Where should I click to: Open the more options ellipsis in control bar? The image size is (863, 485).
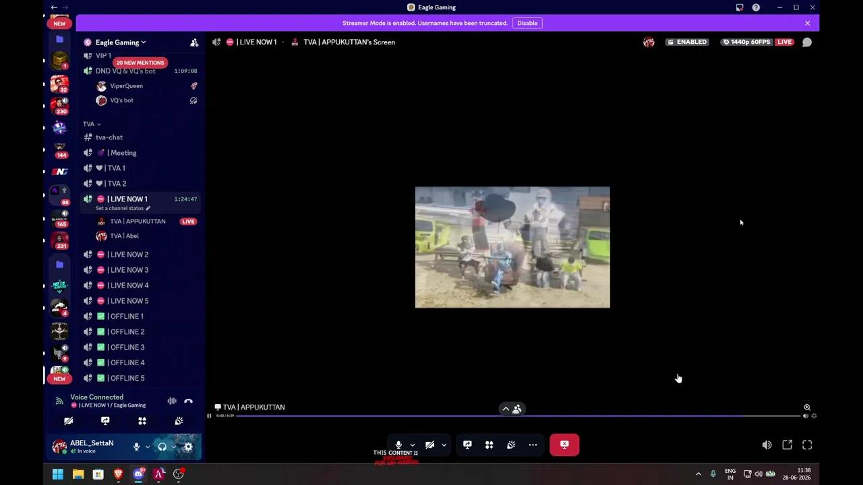pyautogui.click(x=533, y=445)
